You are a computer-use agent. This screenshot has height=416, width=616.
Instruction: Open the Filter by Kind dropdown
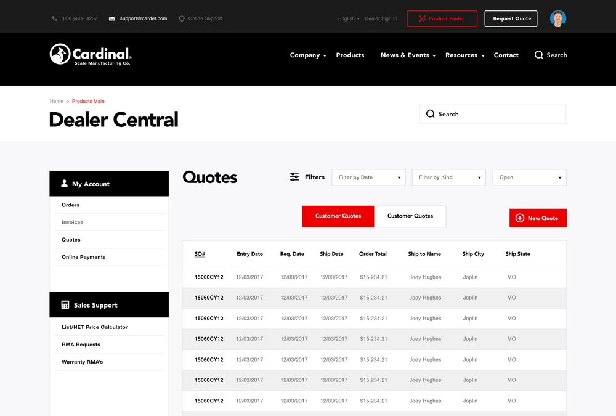pyautogui.click(x=448, y=177)
